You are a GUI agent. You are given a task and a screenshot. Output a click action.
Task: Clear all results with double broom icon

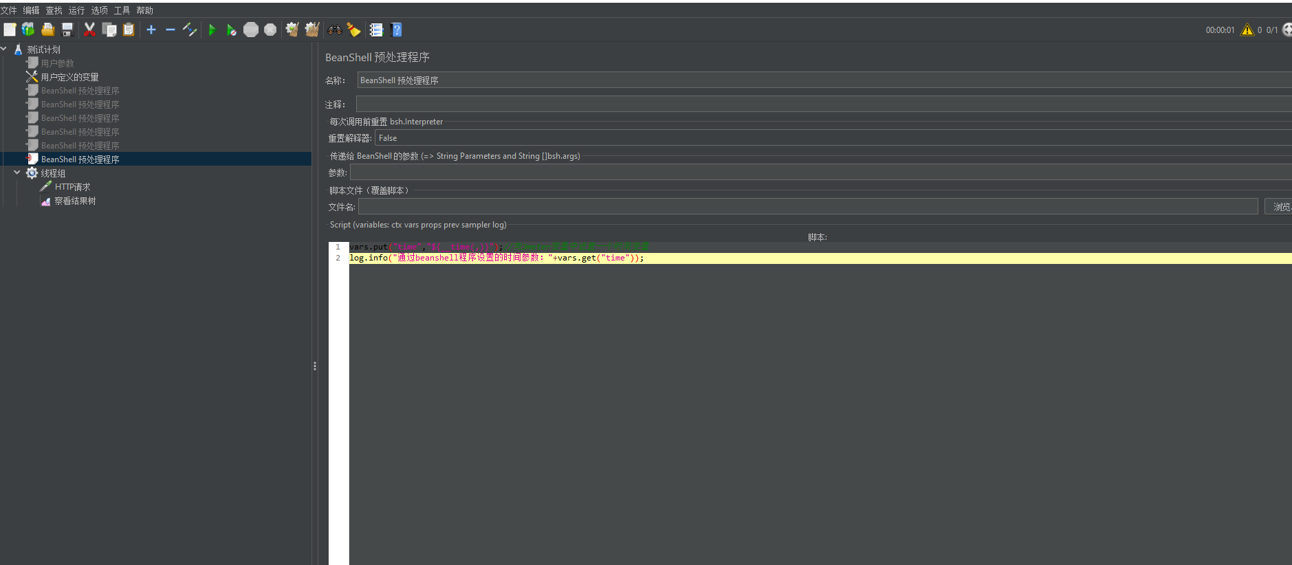[312, 30]
